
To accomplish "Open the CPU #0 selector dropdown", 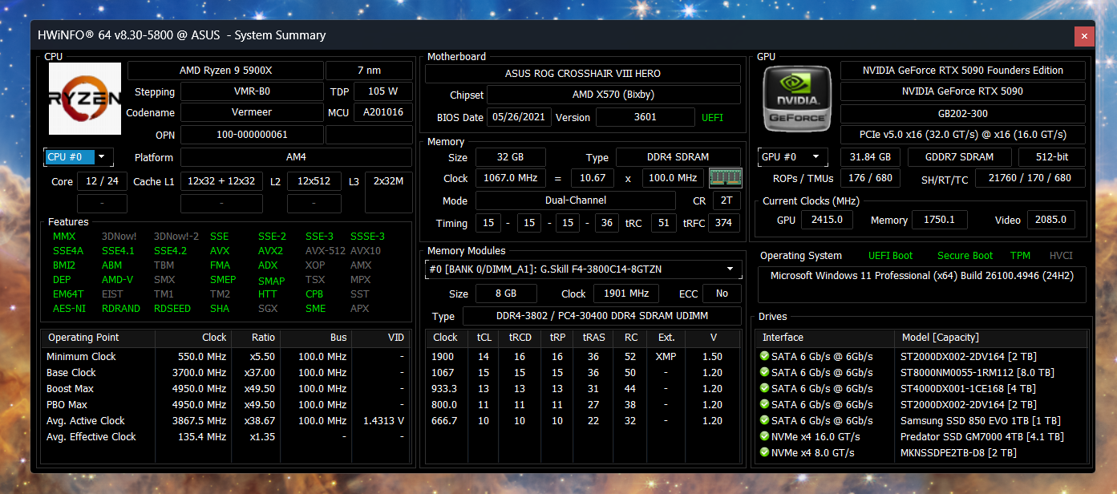I will tap(79, 157).
